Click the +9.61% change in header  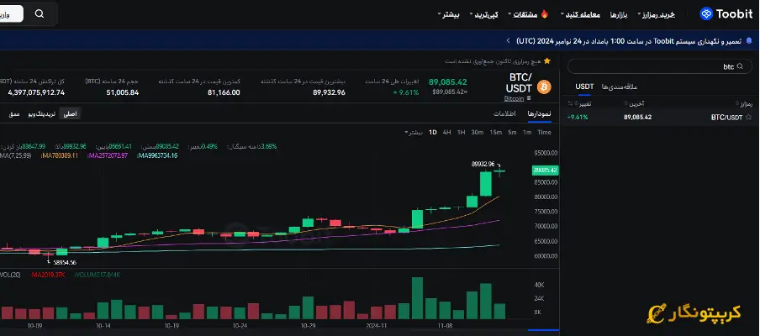405,92
